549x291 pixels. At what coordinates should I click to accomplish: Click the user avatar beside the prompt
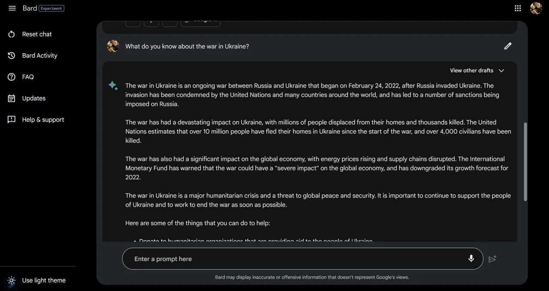pos(113,46)
